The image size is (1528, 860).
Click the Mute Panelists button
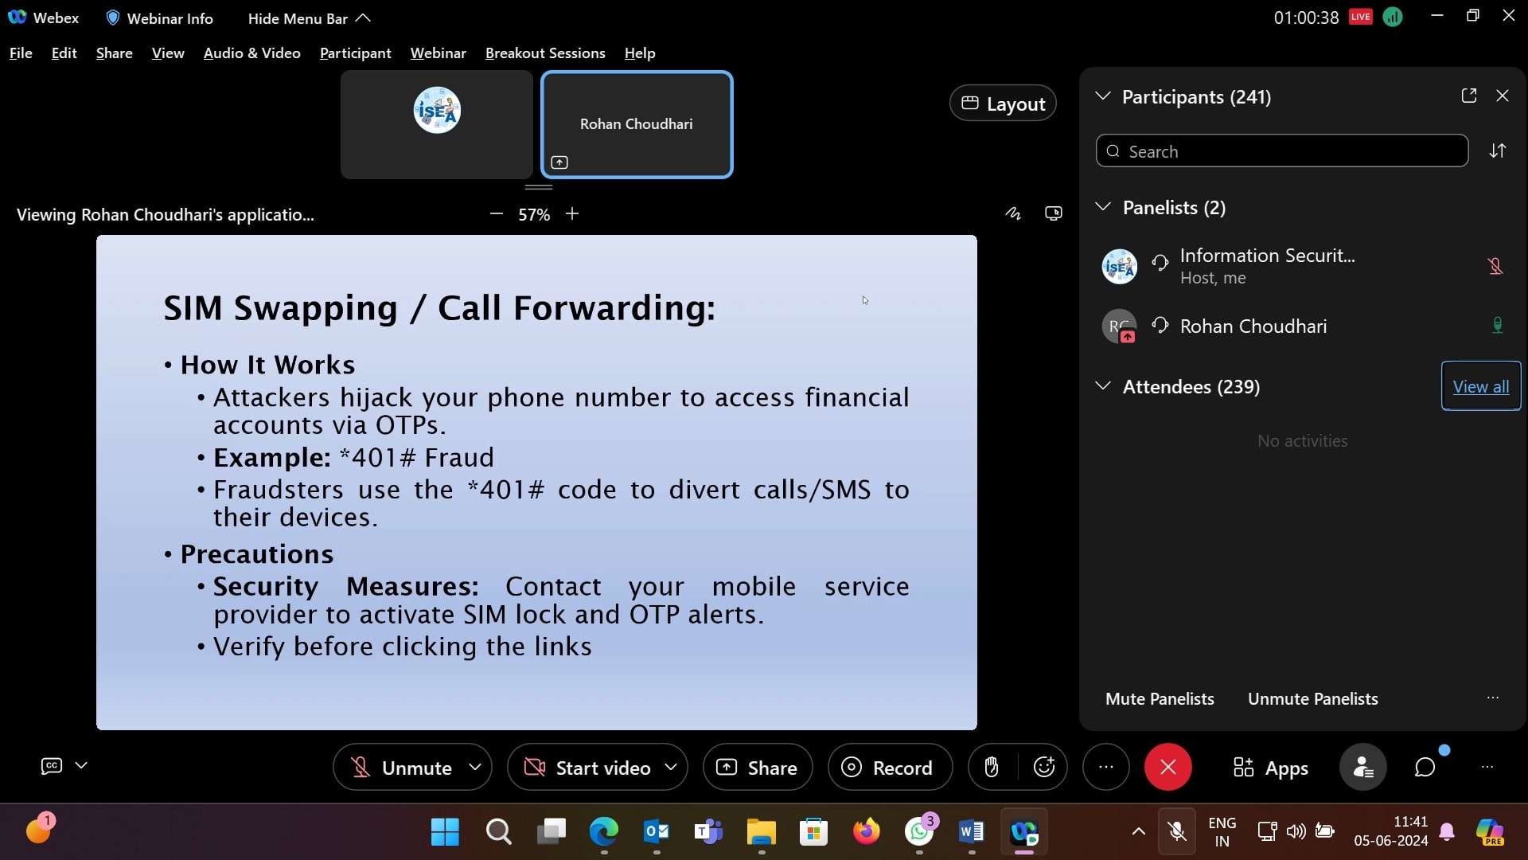1160,699
